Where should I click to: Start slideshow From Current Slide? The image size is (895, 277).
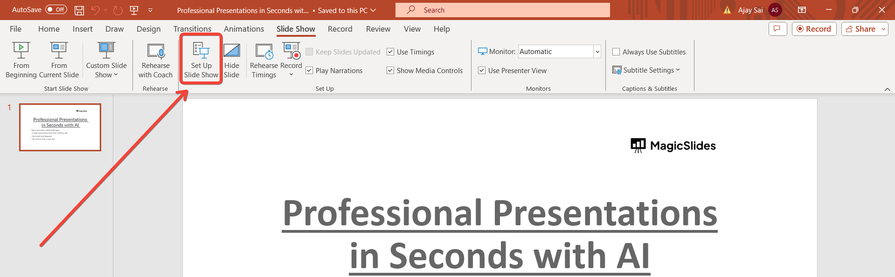(x=59, y=60)
